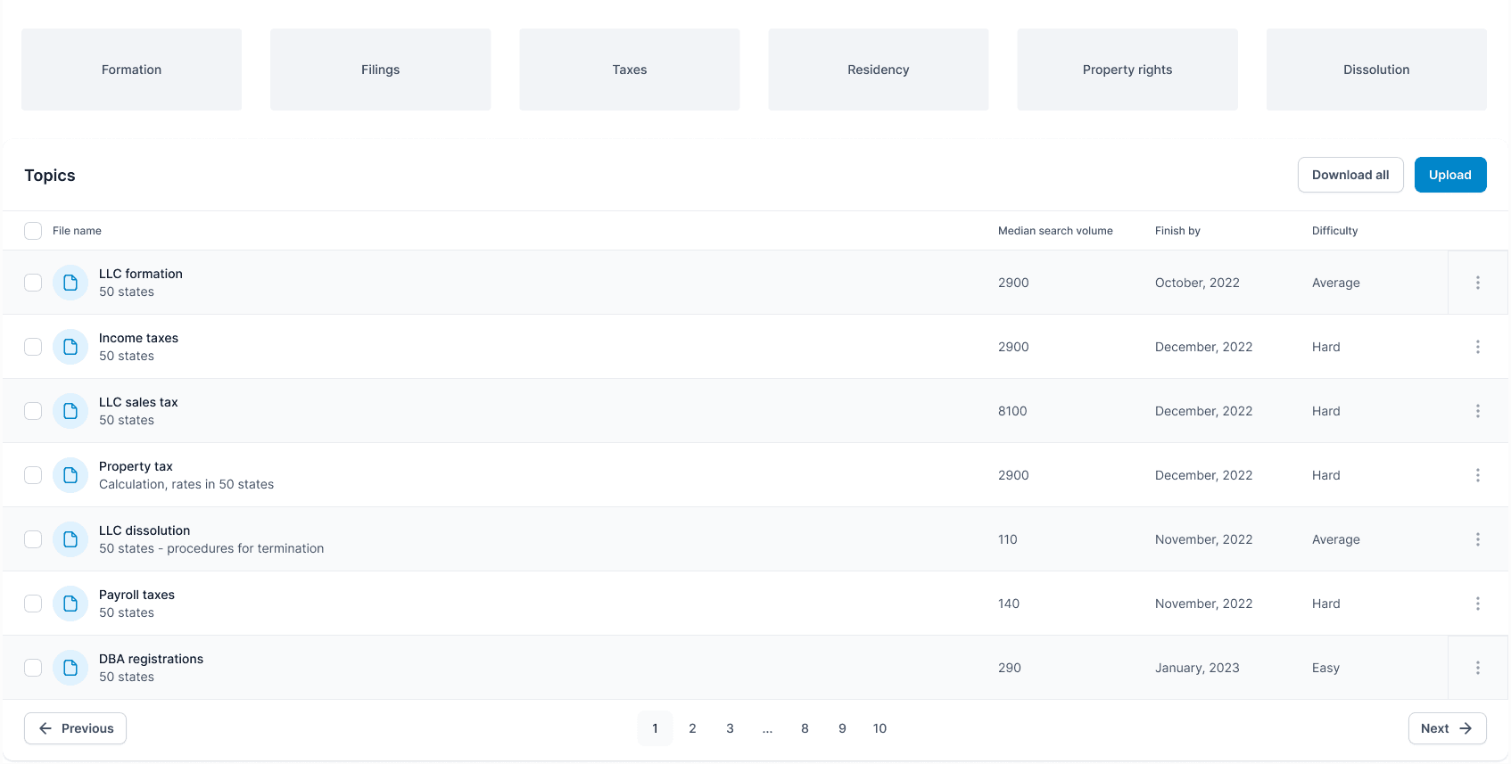The width and height of the screenshot is (1511, 764).
Task: Open the Property rights category tab
Action: tap(1127, 70)
